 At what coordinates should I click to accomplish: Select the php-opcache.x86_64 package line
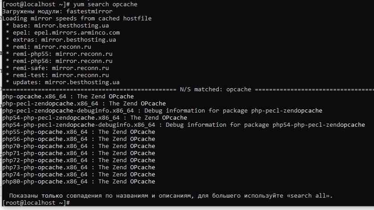point(68,97)
